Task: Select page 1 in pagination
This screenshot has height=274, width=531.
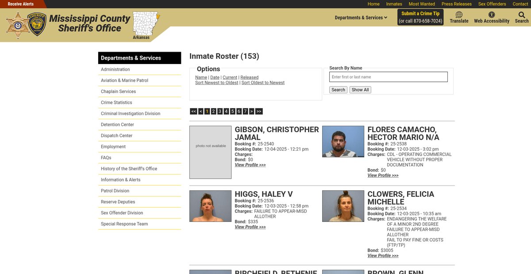Action: (207, 111)
